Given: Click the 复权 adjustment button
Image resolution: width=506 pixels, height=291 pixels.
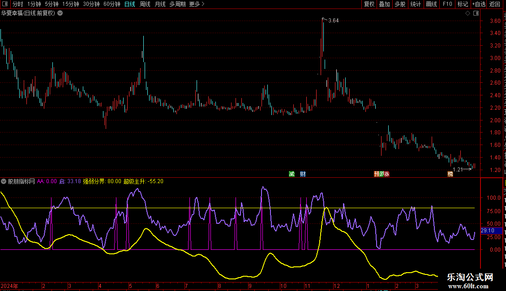Looking at the screenshot, I should pyautogui.click(x=369, y=4).
